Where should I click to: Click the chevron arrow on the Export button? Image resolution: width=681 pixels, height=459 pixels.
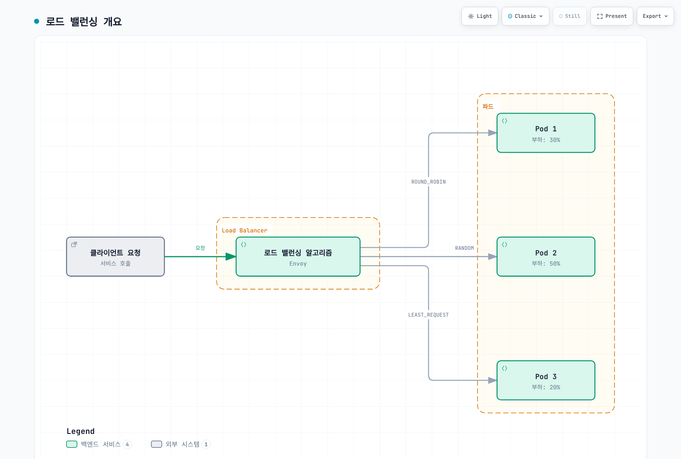pyautogui.click(x=666, y=16)
